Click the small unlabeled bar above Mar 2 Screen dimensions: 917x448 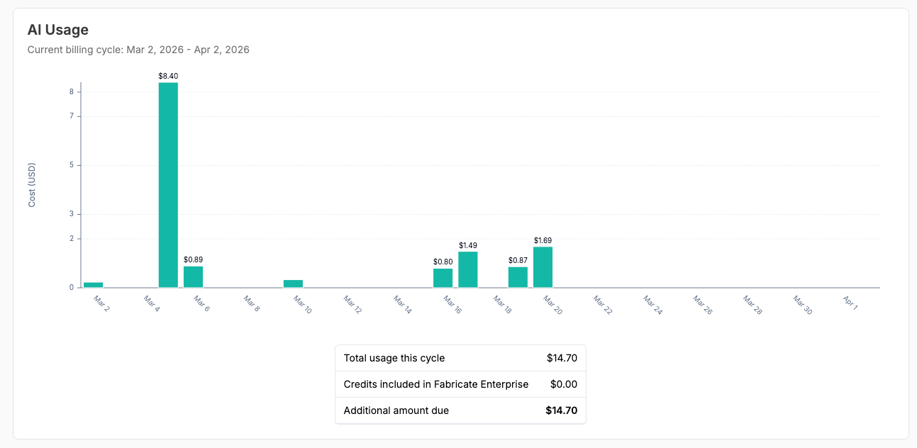point(93,285)
